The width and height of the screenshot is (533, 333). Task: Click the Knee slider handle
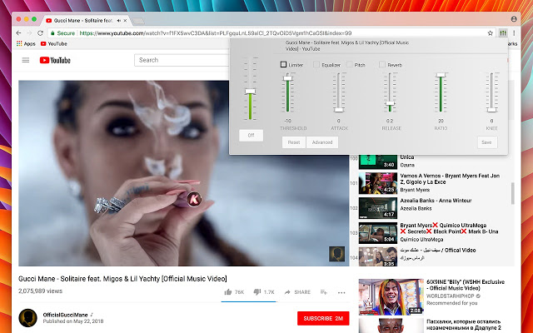[491, 110]
